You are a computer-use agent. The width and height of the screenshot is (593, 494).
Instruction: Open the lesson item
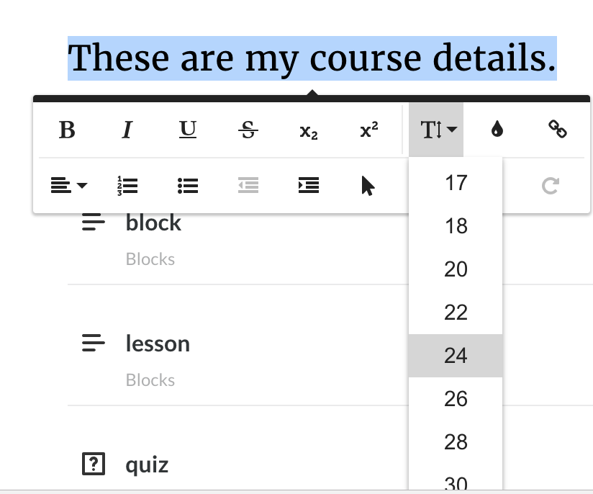158,343
